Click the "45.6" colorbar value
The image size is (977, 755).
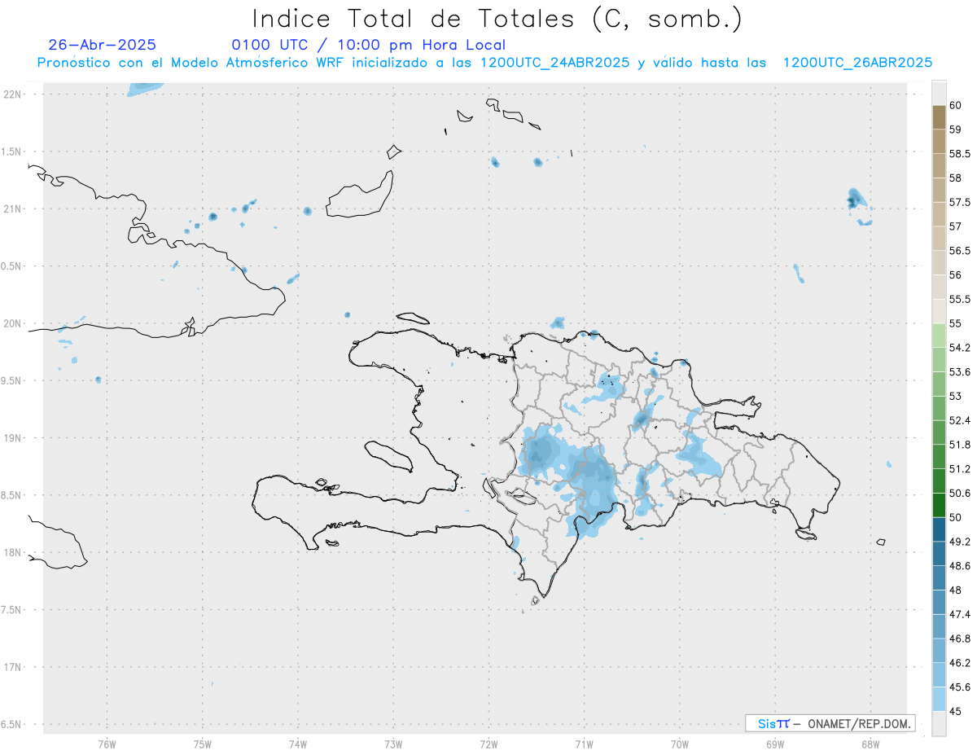960,687
